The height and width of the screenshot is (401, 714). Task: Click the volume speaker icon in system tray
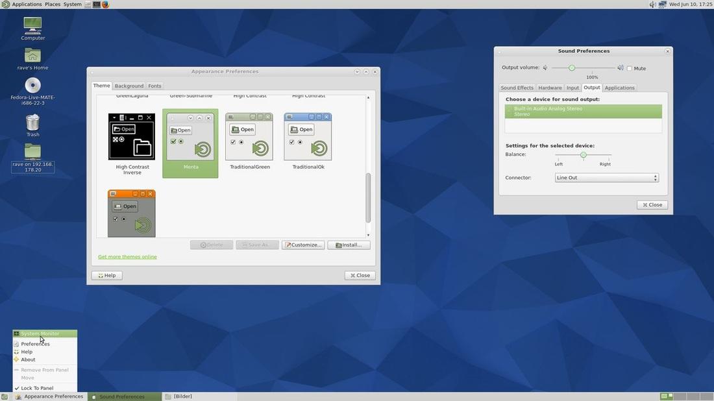(x=652, y=4)
